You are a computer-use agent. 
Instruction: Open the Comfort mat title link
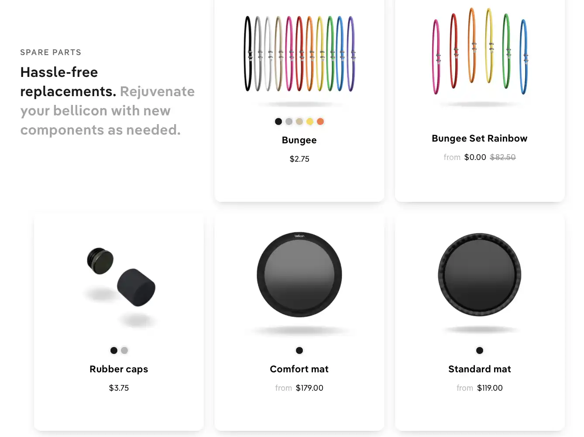[299, 369]
